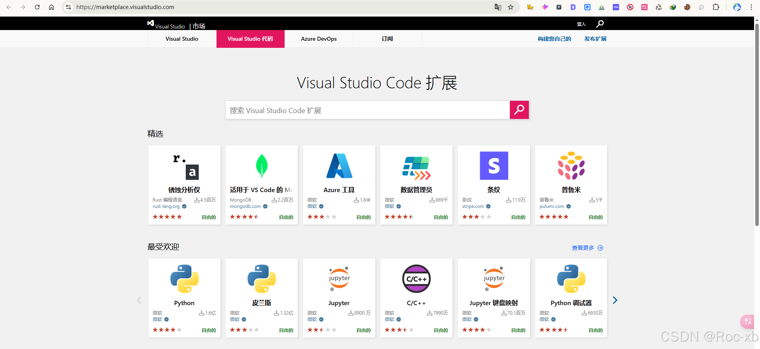
Task: Open the rust-lang.org publisher link
Action: 166,206
